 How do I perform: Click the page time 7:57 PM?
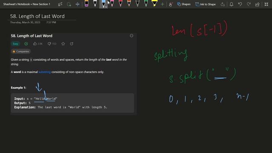click(x=51, y=23)
